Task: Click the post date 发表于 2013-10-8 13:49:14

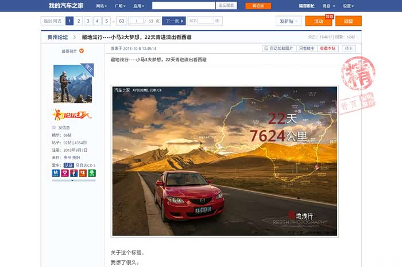Action: click(x=133, y=48)
